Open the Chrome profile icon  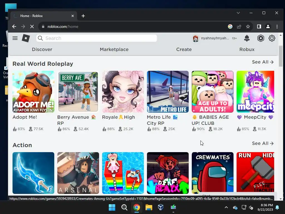point(268,26)
